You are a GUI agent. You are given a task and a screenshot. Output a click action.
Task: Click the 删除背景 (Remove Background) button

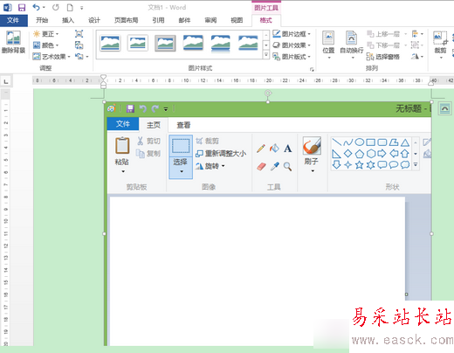pos(13,42)
